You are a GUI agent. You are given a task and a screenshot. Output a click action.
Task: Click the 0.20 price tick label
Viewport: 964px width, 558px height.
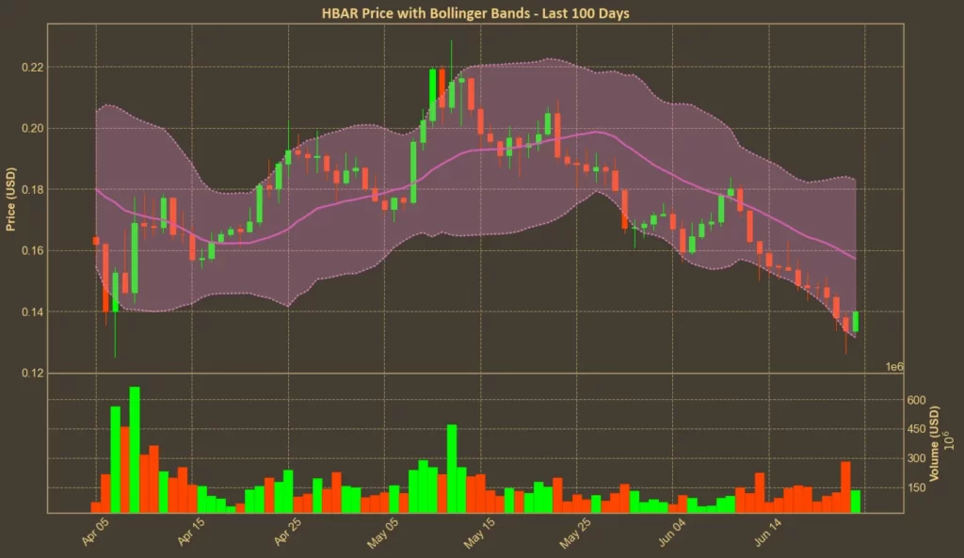coord(33,128)
